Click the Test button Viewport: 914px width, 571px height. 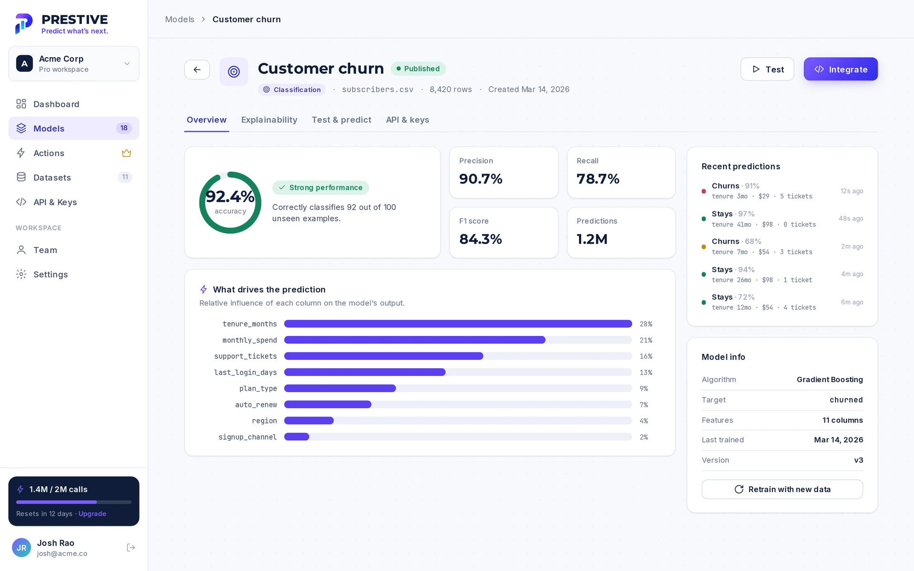(x=767, y=69)
